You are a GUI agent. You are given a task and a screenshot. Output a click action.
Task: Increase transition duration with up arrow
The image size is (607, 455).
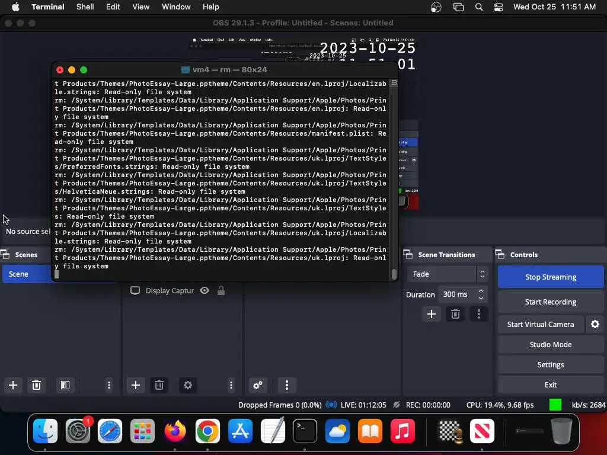pos(481,290)
